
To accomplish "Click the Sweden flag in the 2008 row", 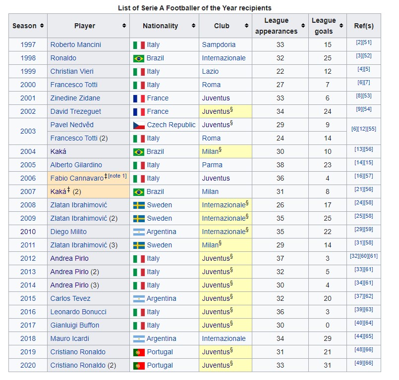I will coord(140,205).
